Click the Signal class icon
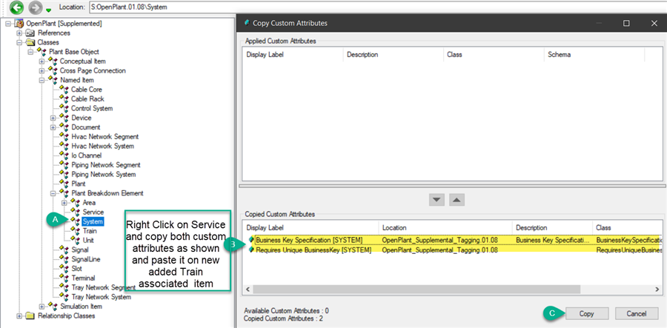This screenshot has width=667, height=328. click(x=64, y=250)
